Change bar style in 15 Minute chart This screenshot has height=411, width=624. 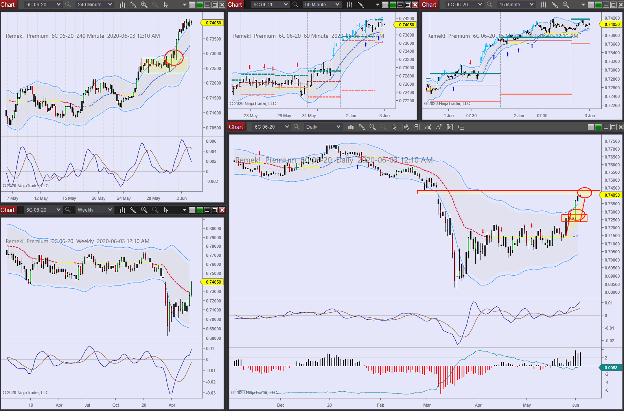click(543, 5)
